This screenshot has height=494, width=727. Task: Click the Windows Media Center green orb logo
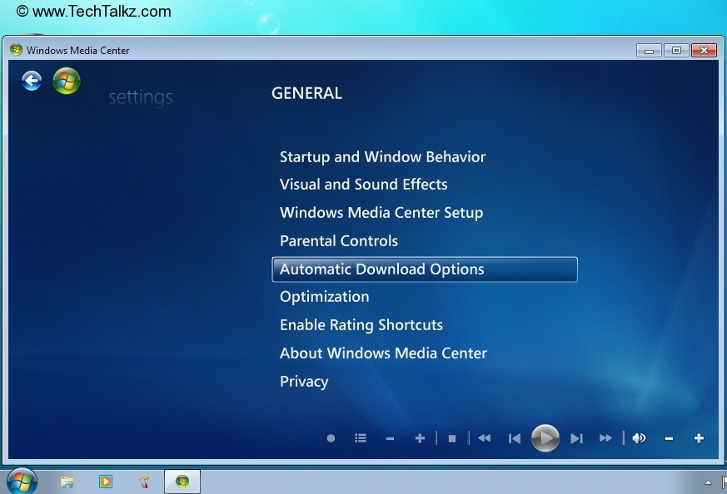[x=66, y=81]
